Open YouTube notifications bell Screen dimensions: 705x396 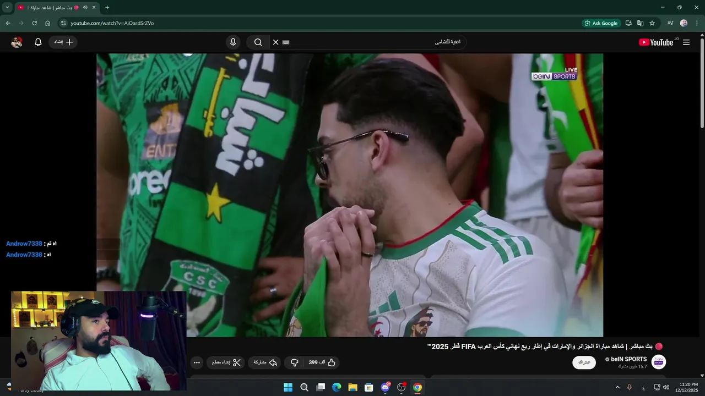point(38,42)
